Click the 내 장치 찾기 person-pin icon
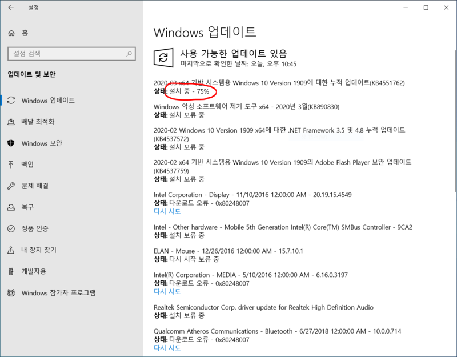This screenshot has width=457, height=357. point(11,250)
